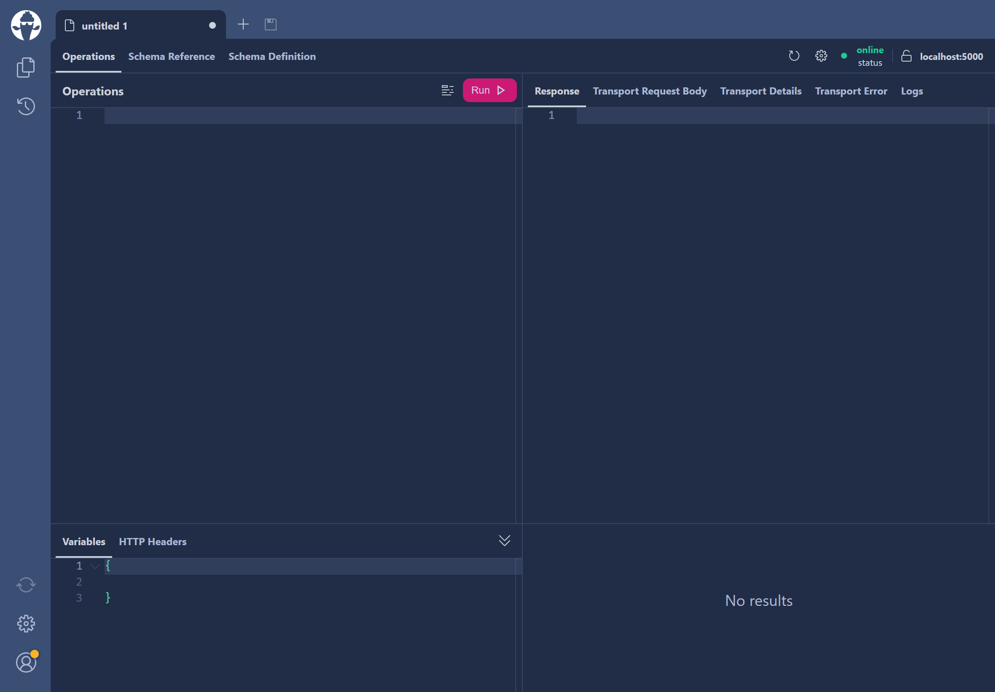Viewport: 995px width, 692px height.
Task: Open the History panel in the sidebar
Action: pos(26,106)
